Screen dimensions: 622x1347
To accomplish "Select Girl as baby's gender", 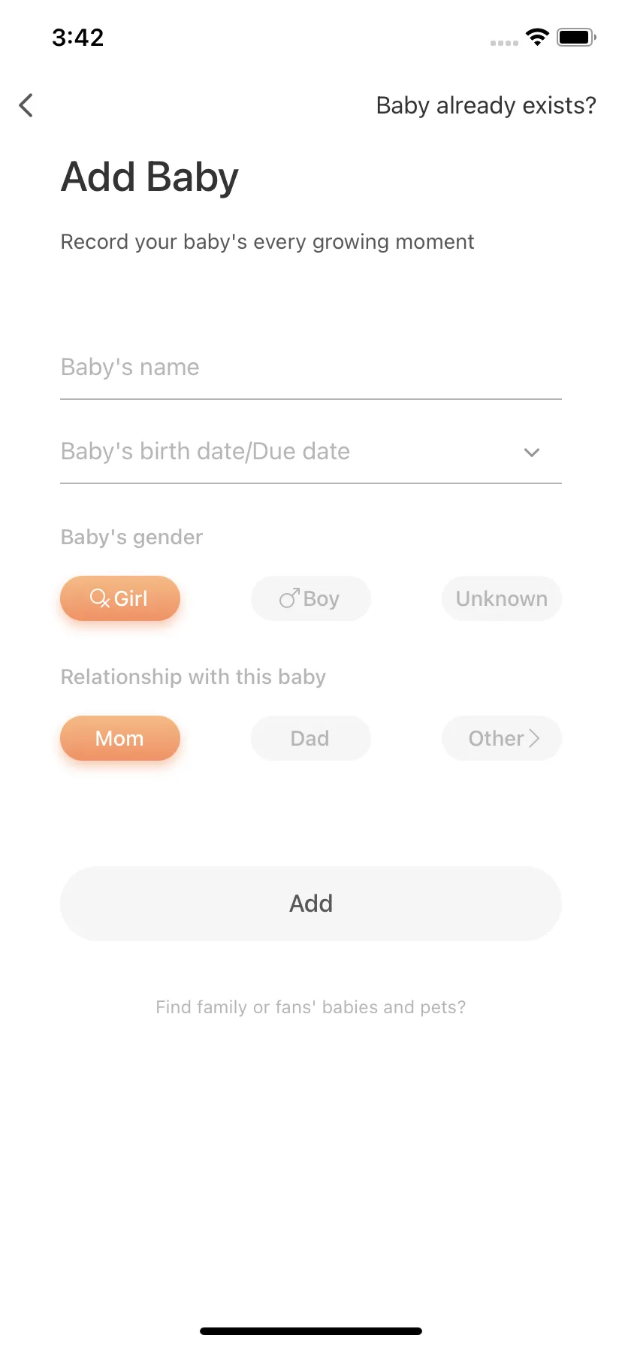I will coord(120,598).
